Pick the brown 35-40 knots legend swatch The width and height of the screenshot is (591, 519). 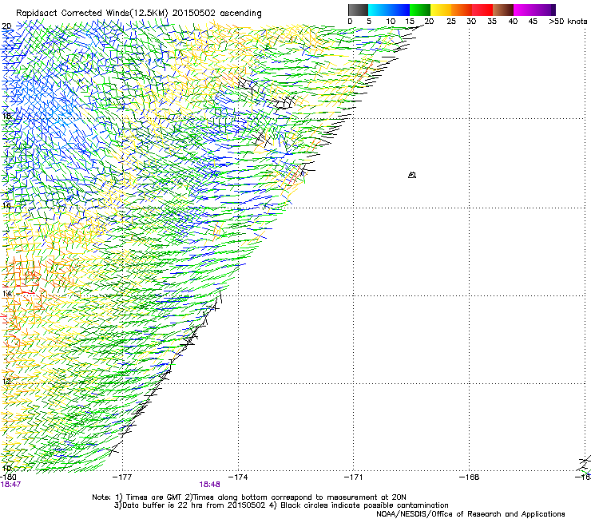(503, 10)
